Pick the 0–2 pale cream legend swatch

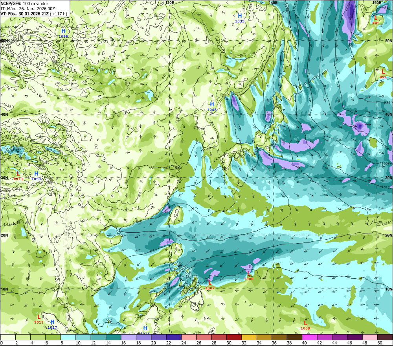pyautogui.click(x=8, y=337)
